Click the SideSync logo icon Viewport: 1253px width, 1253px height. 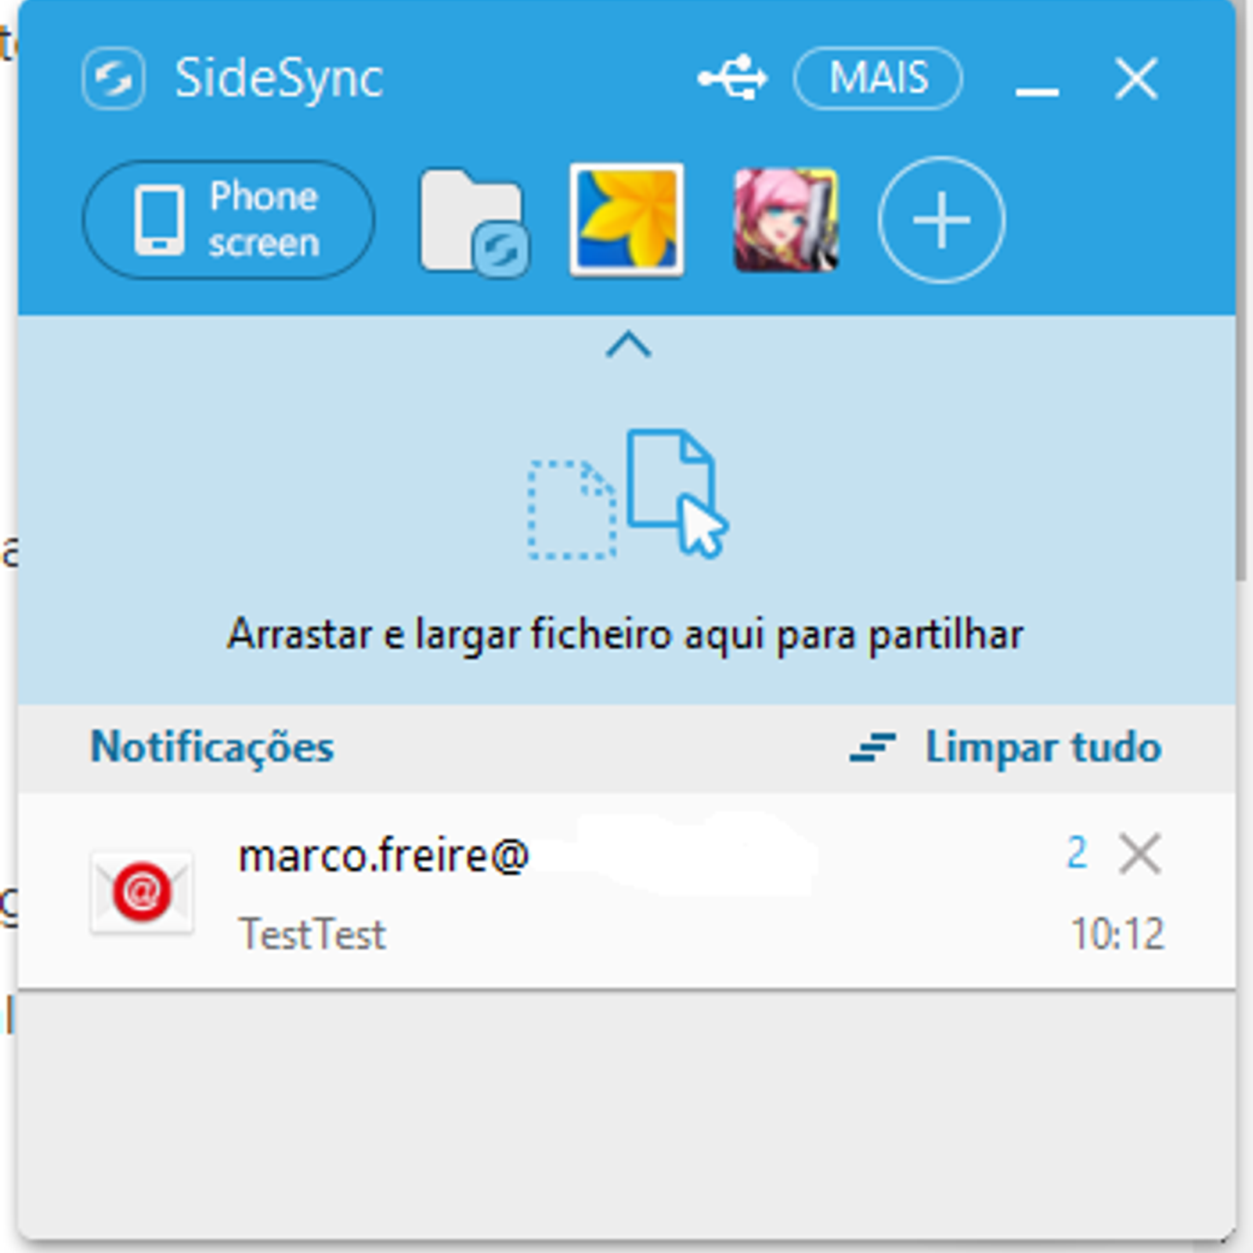(114, 78)
